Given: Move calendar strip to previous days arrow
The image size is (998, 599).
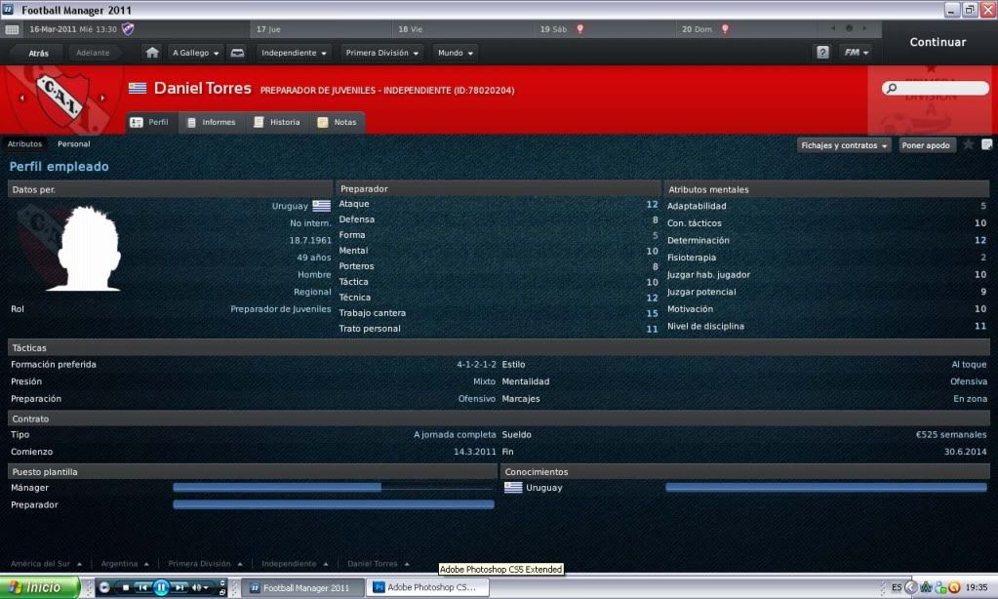Looking at the screenshot, I should pyautogui.click(x=832, y=28).
